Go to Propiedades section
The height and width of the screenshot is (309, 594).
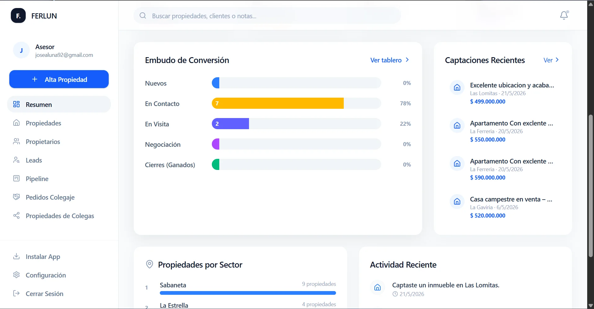pos(59,123)
